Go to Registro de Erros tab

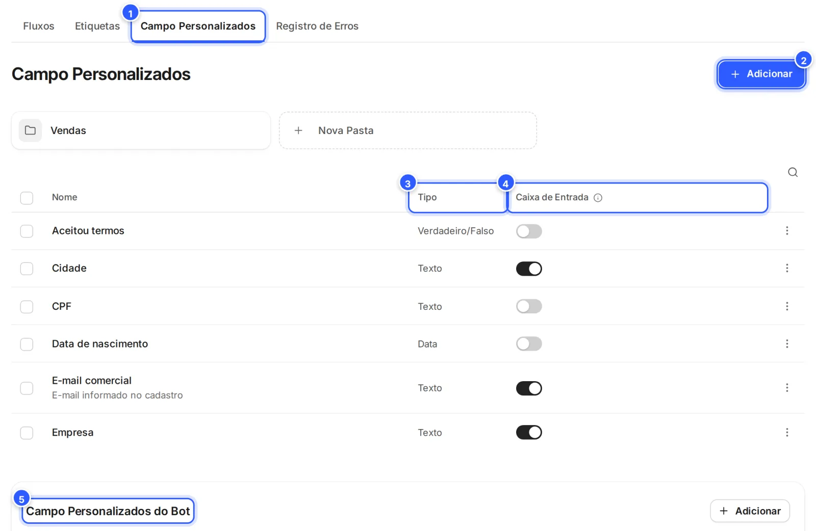[x=317, y=26]
